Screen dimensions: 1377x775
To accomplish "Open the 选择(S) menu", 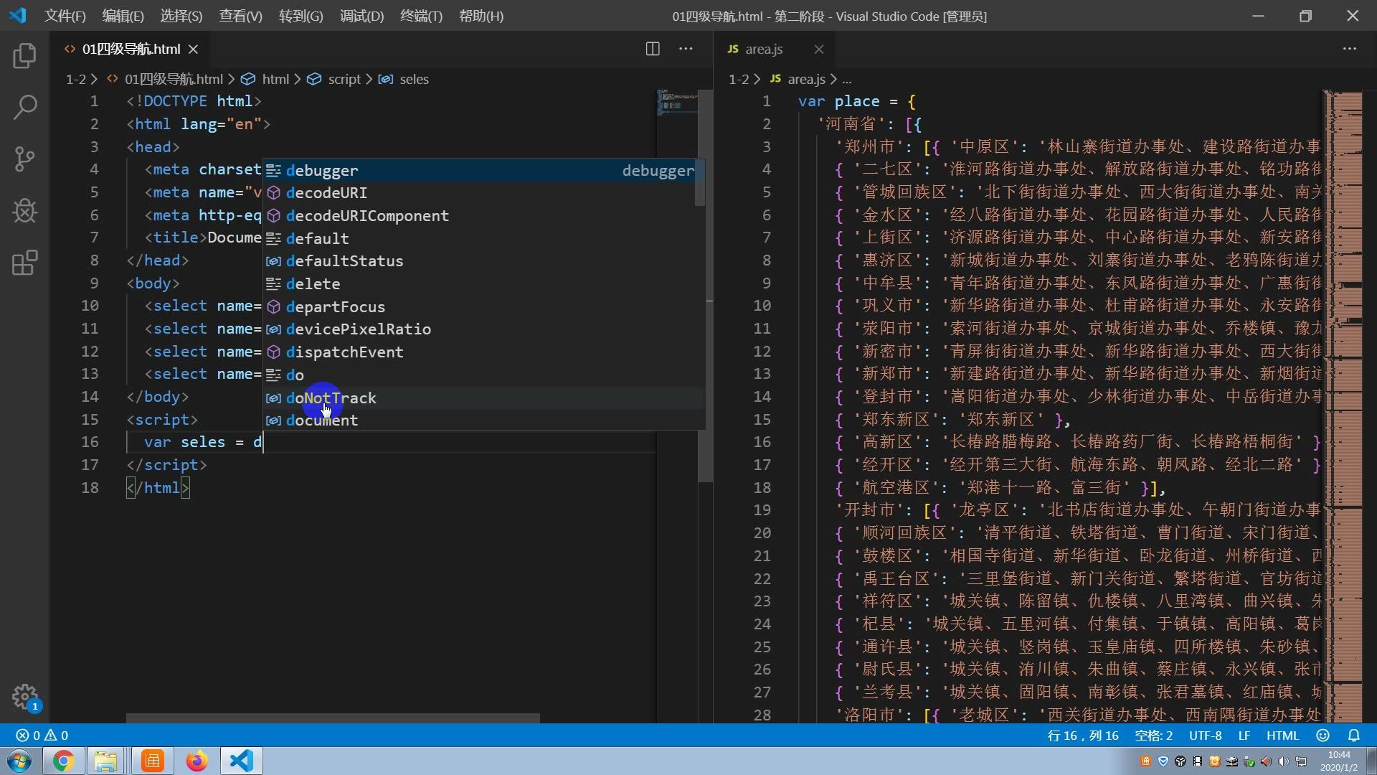I will point(181,16).
